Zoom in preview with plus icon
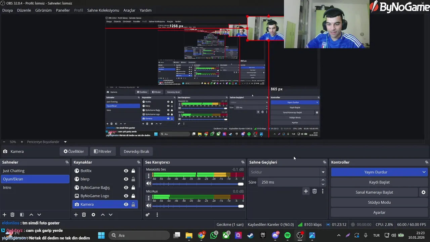This screenshot has height=242, width=430. 22,142
